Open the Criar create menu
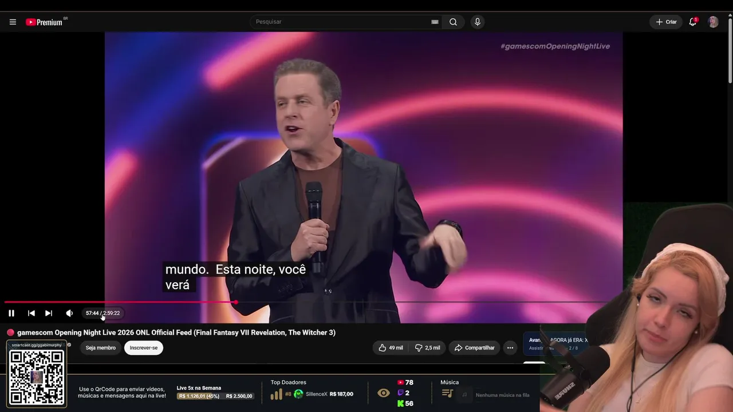 666,22
